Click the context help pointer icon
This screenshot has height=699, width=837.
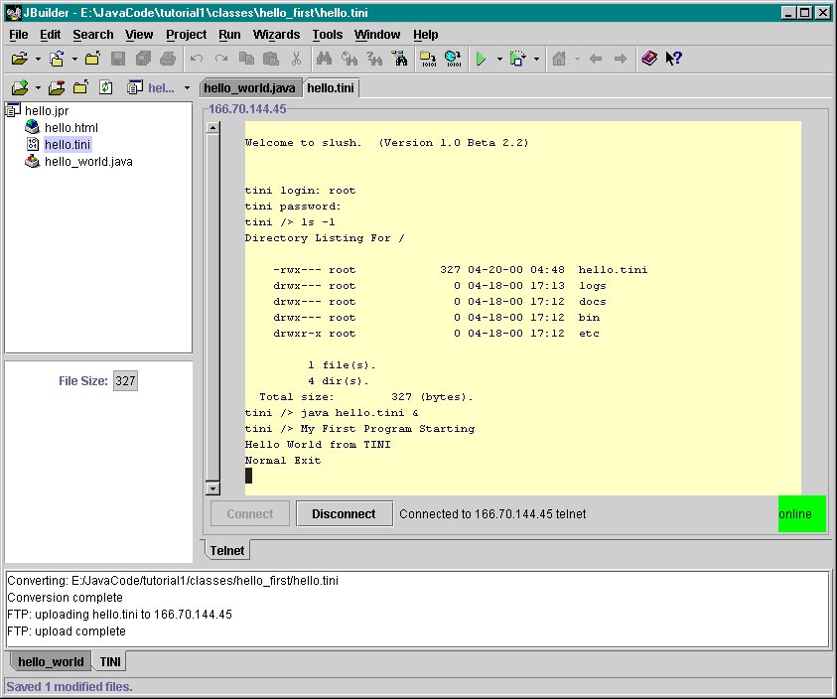click(674, 59)
